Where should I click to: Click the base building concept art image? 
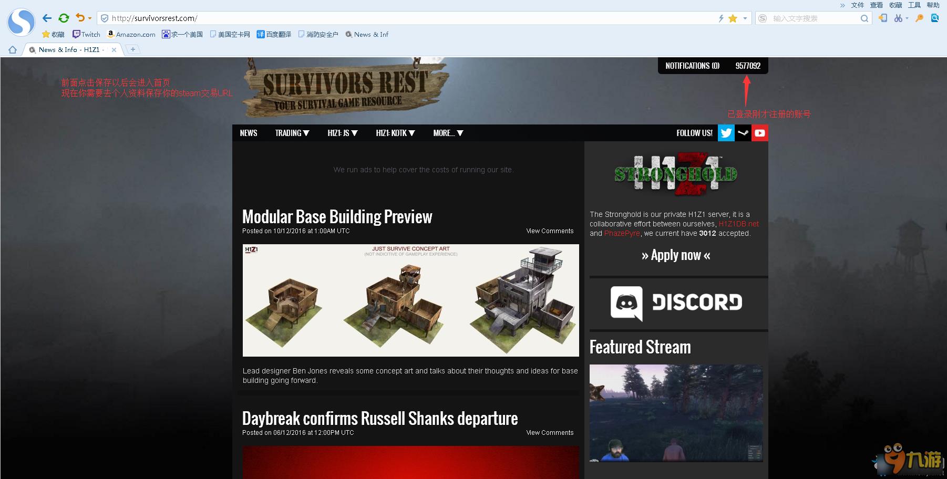click(411, 300)
